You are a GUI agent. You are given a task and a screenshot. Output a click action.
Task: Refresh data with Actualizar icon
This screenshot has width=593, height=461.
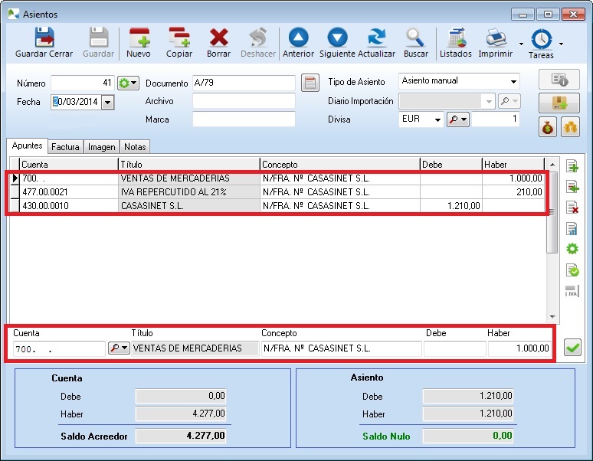[377, 42]
